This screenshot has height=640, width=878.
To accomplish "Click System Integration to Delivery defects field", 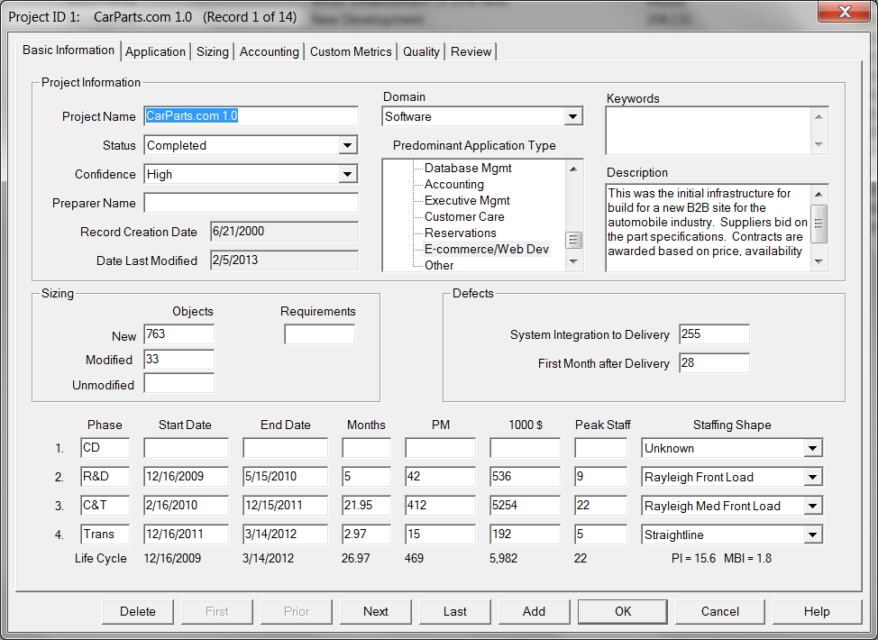I will [714, 334].
